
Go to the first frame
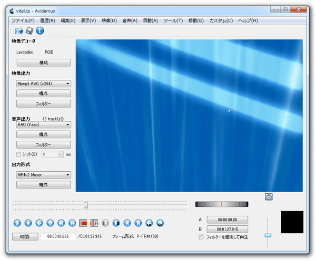pyautogui.click(x=127, y=223)
